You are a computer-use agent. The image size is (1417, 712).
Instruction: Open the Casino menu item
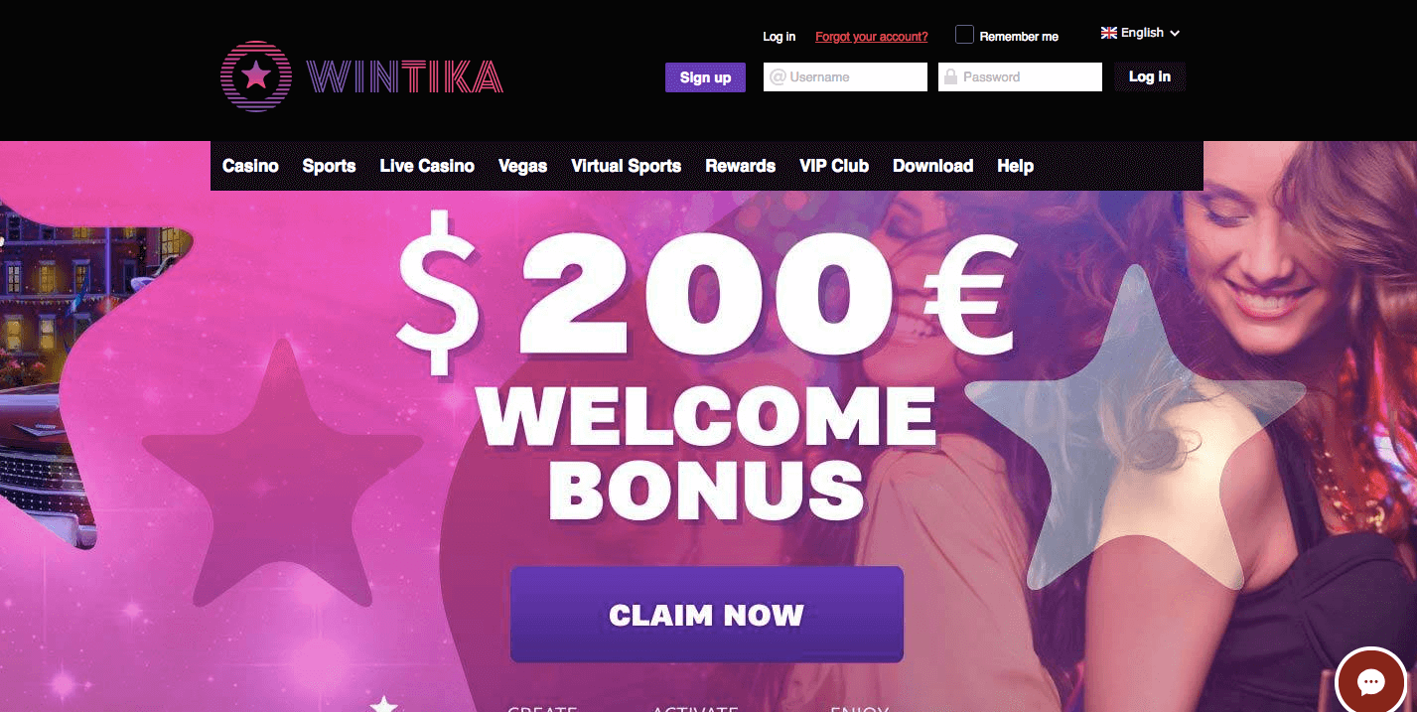(250, 166)
